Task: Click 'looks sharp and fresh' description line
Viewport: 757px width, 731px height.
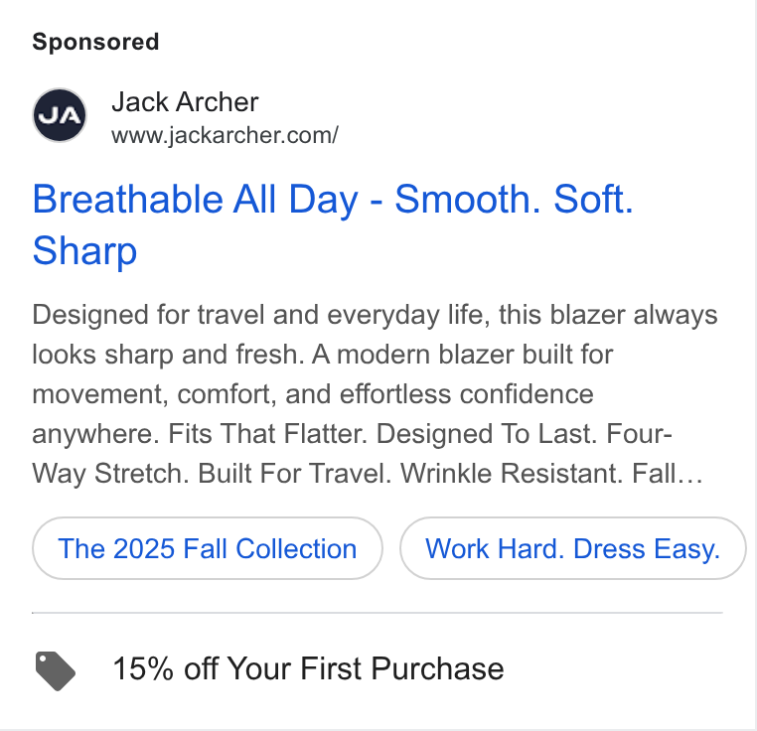Action: point(168,355)
